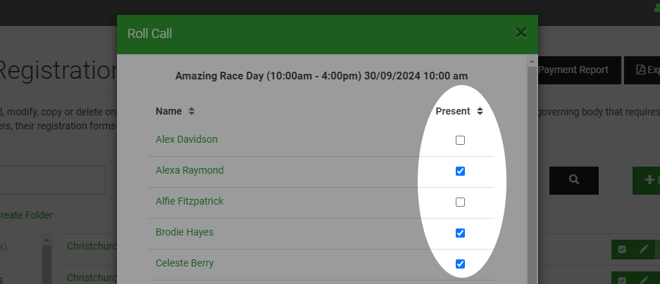Image resolution: width=660 pixels, height=284 pixels.
Task: Tick the checkbox for Alfie Fitzpatrick
Action: (x=460, y=202)
